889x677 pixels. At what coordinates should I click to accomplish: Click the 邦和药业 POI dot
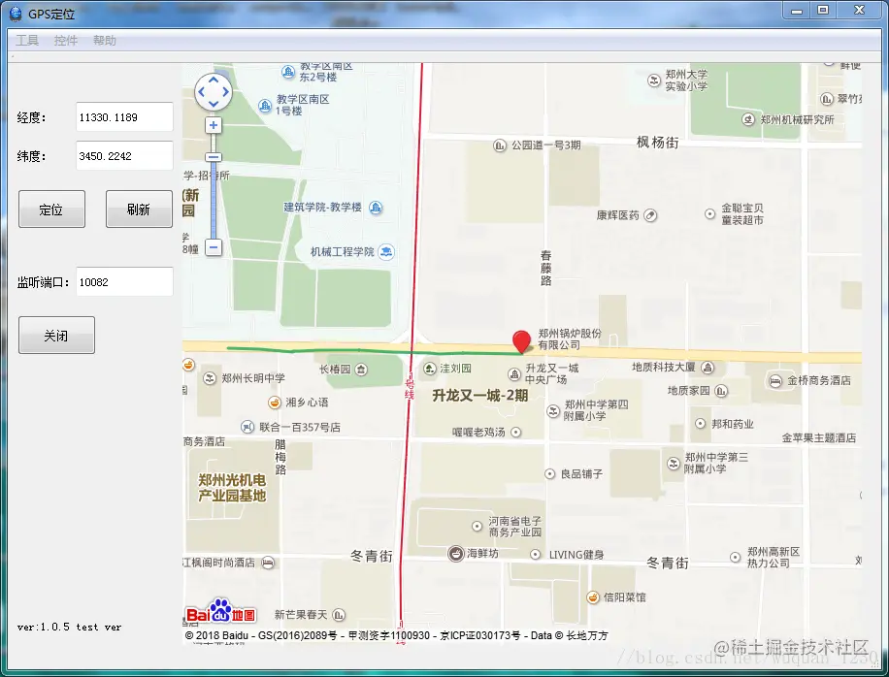tap(700, 424)
